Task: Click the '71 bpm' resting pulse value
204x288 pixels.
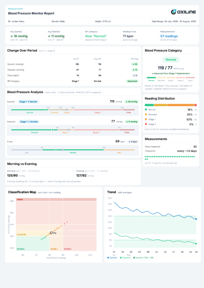Action: click(128, 36)
